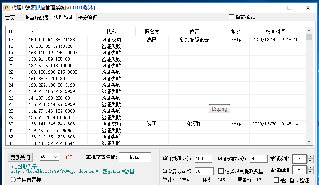The image size is (319, 185).
Task: Click the 本机文本名称 input field
Action: (135, 157)
